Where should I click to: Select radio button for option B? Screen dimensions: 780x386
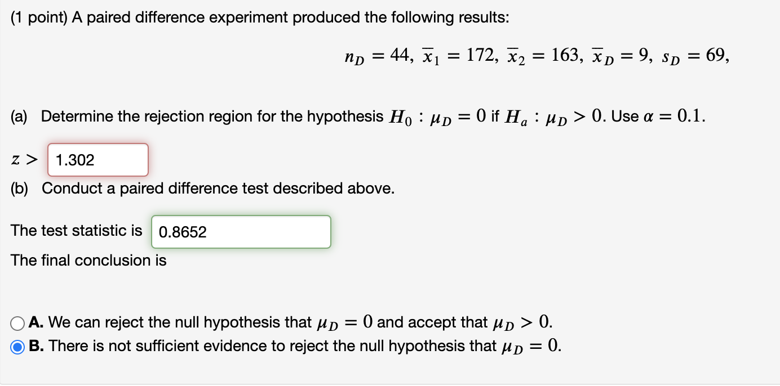coord(17,347)
